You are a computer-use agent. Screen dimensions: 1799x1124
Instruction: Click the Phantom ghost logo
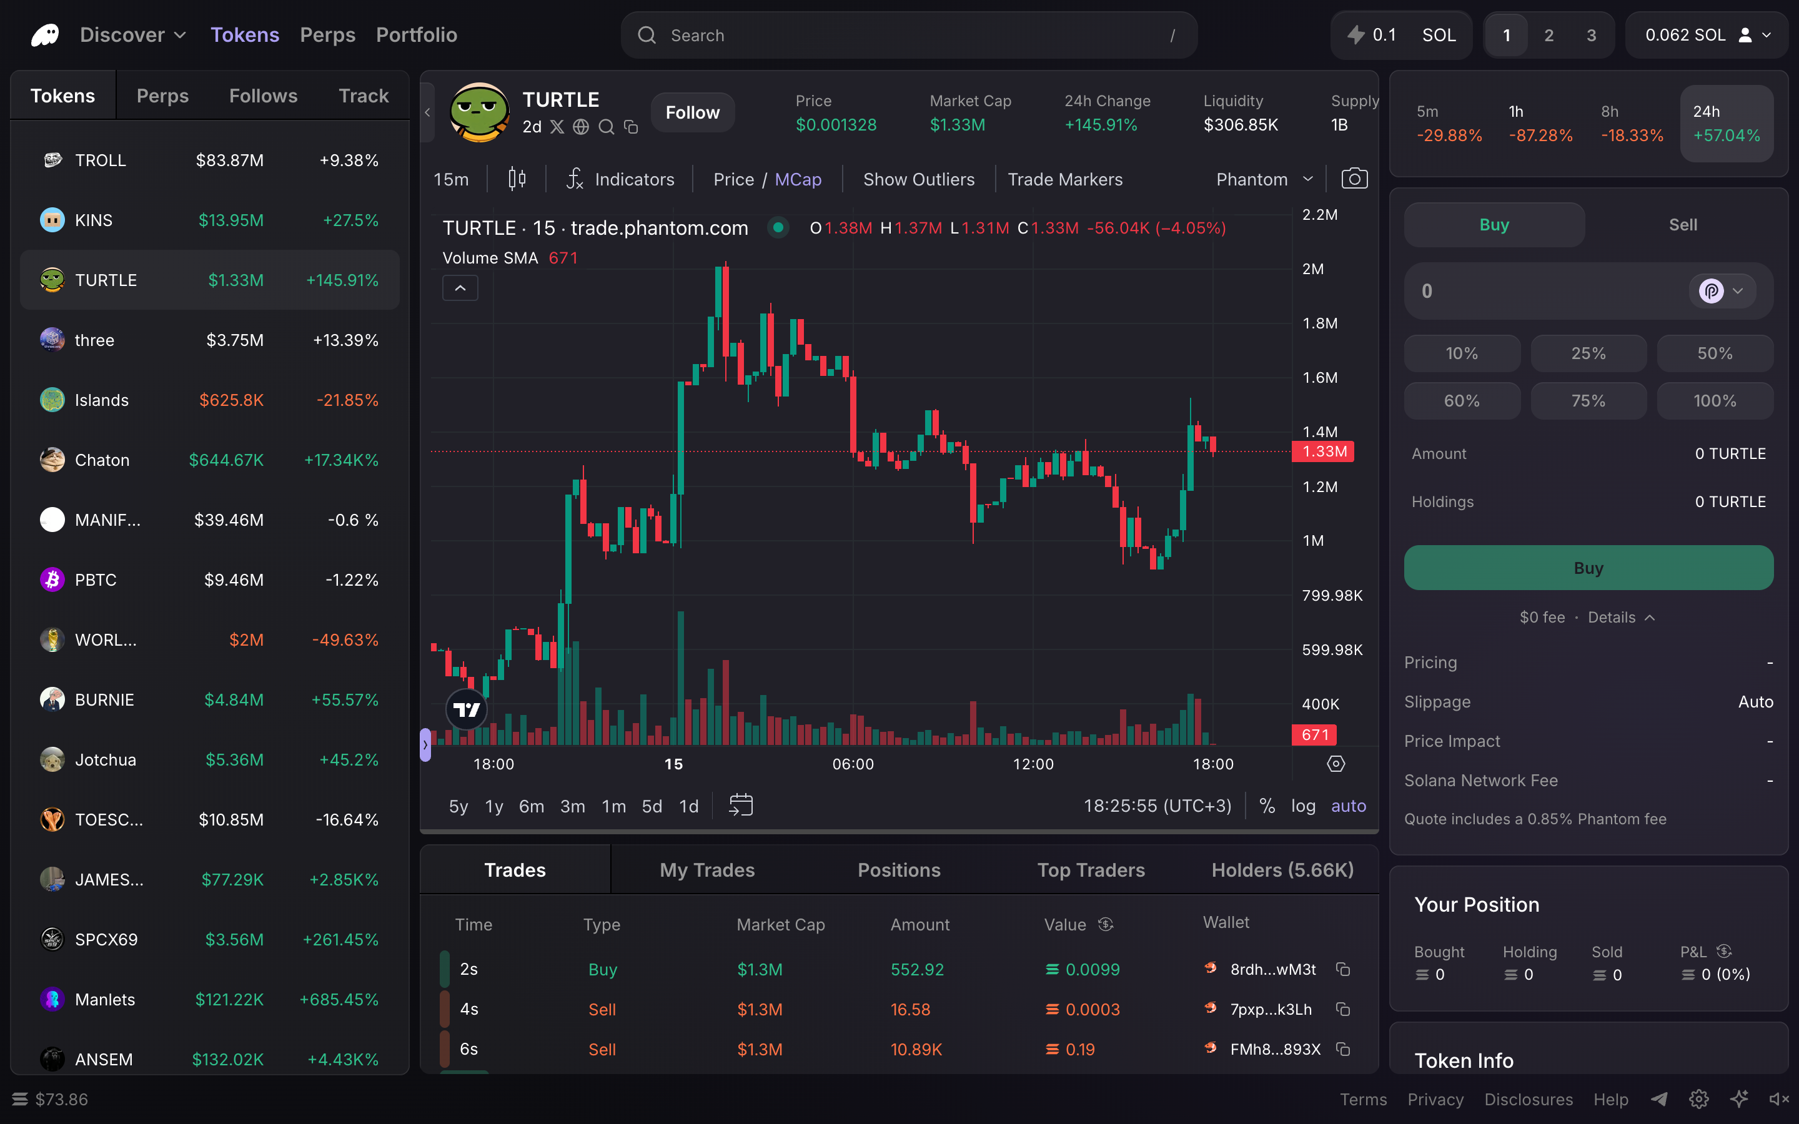coord(44,35)
